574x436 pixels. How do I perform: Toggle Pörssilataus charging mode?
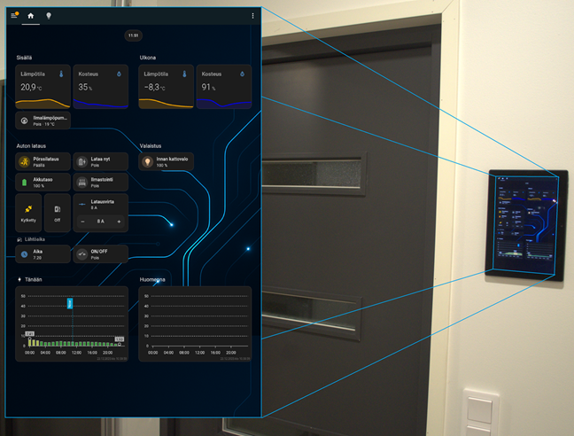(x=25, y=161)
